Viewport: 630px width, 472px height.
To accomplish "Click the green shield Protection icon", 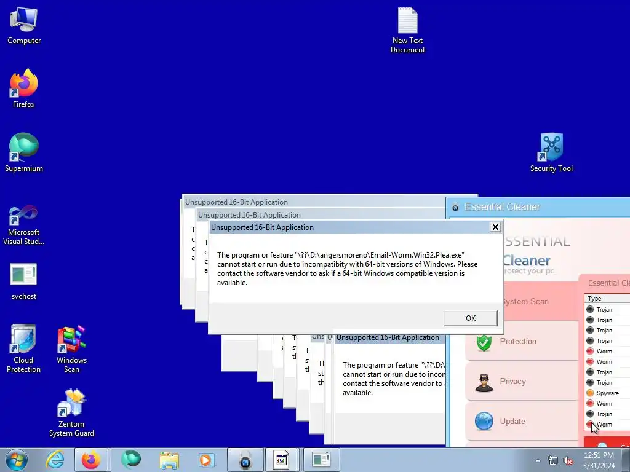I will [484, 342].
